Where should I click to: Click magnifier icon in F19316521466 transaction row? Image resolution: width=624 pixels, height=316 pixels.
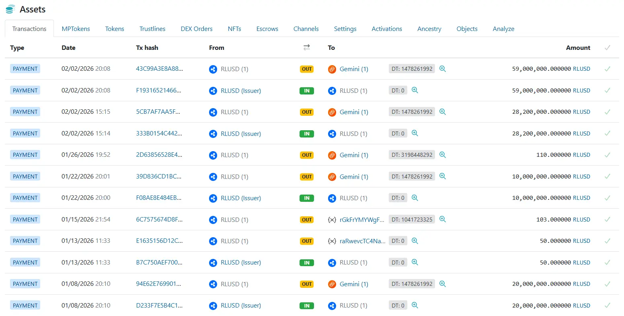click(x=415, y=90)
